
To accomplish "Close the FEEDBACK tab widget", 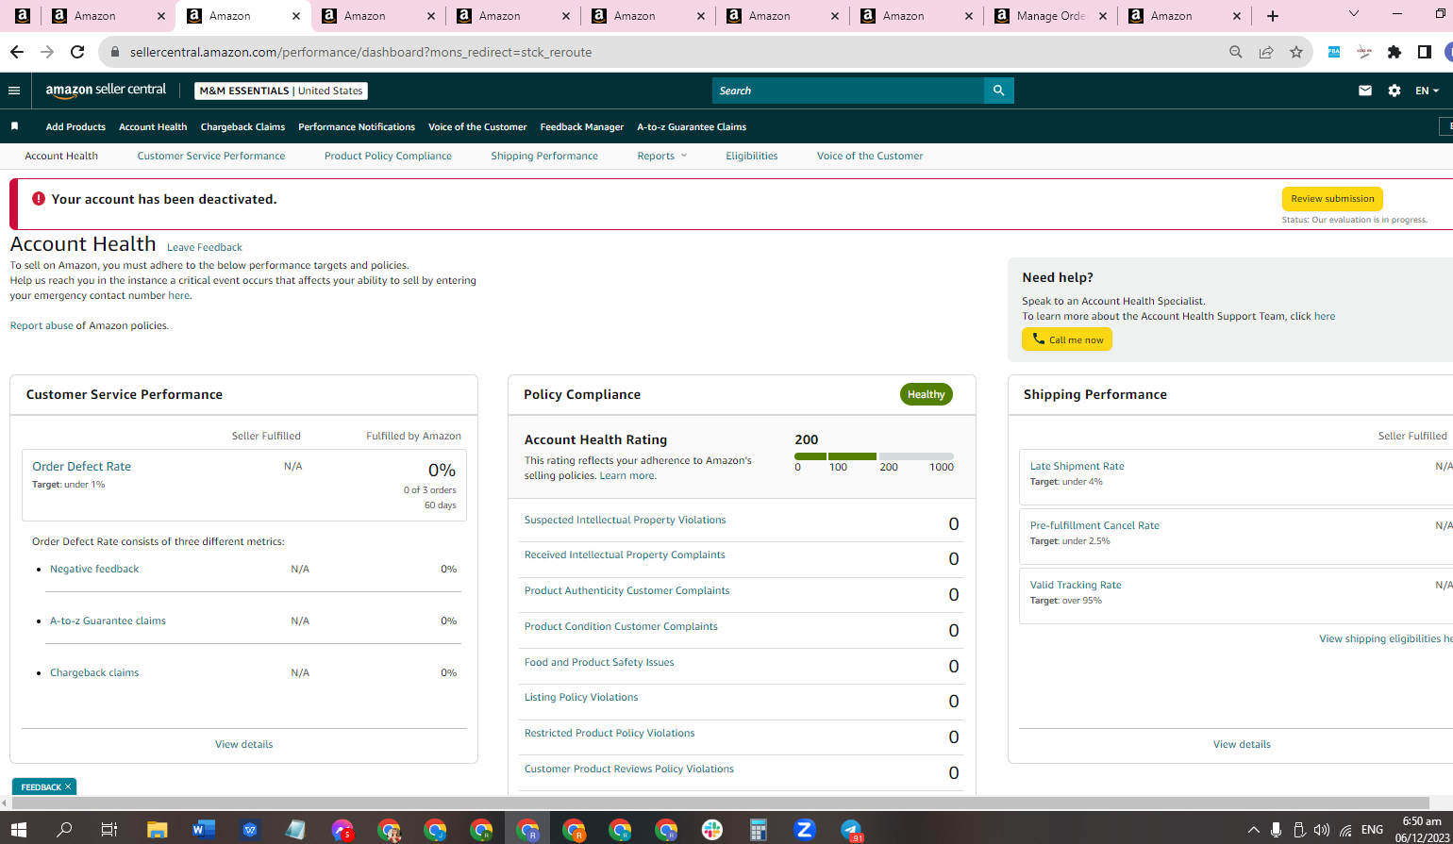I will pyautogui.click(x=68, y=786).
